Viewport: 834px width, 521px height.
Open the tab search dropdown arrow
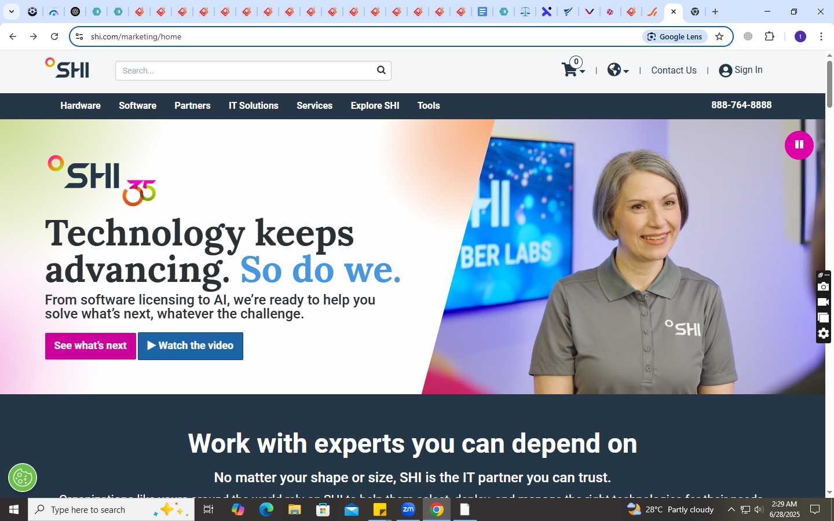[x=11, y=12]
